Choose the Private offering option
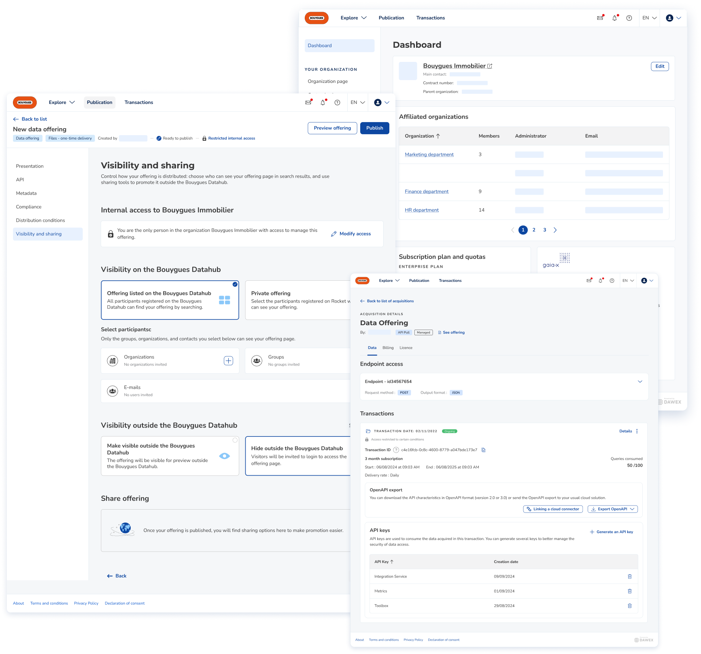Screen dimensions: 701x654 point(297,300)
